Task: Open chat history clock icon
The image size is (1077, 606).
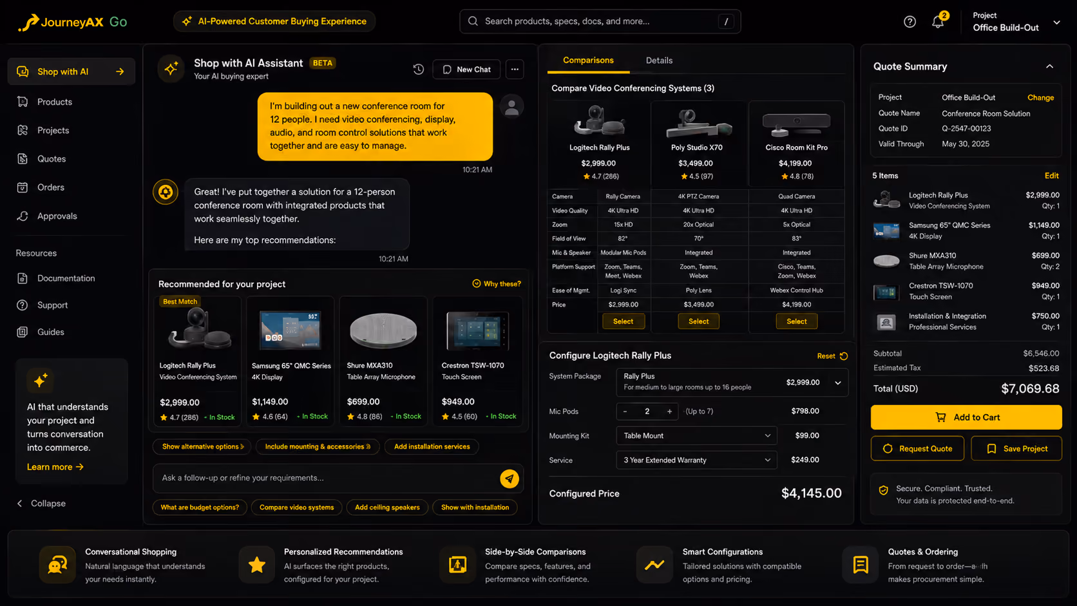Action: point(419,70)
